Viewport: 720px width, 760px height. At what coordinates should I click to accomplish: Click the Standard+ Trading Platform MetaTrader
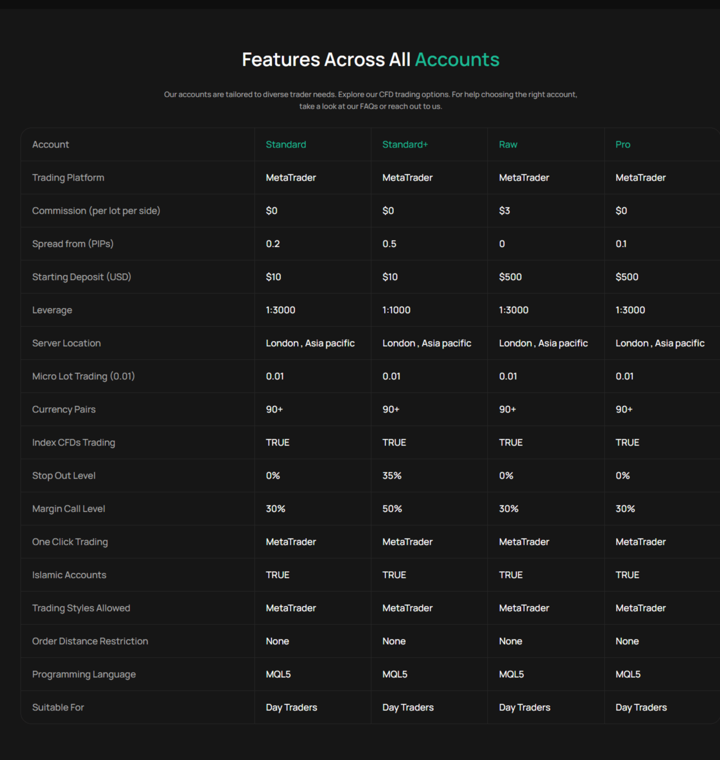click(407, 177)
